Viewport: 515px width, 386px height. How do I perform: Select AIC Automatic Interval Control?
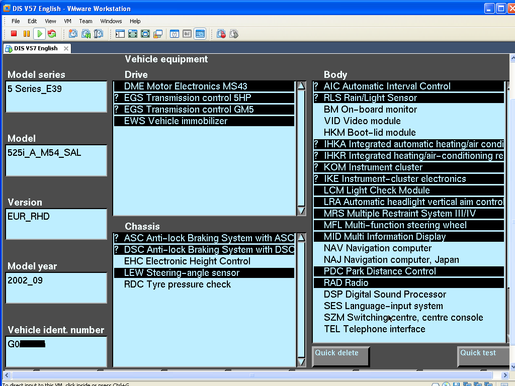[408, 86]
